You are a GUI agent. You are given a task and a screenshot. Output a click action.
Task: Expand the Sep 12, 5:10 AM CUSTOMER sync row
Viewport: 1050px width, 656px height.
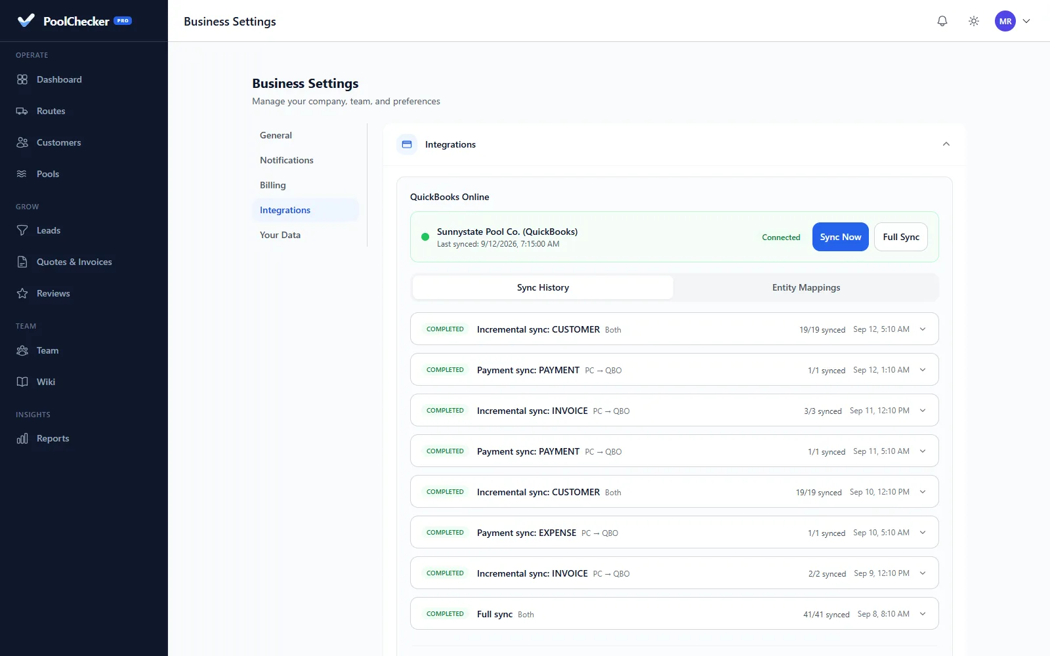(674, 329)
